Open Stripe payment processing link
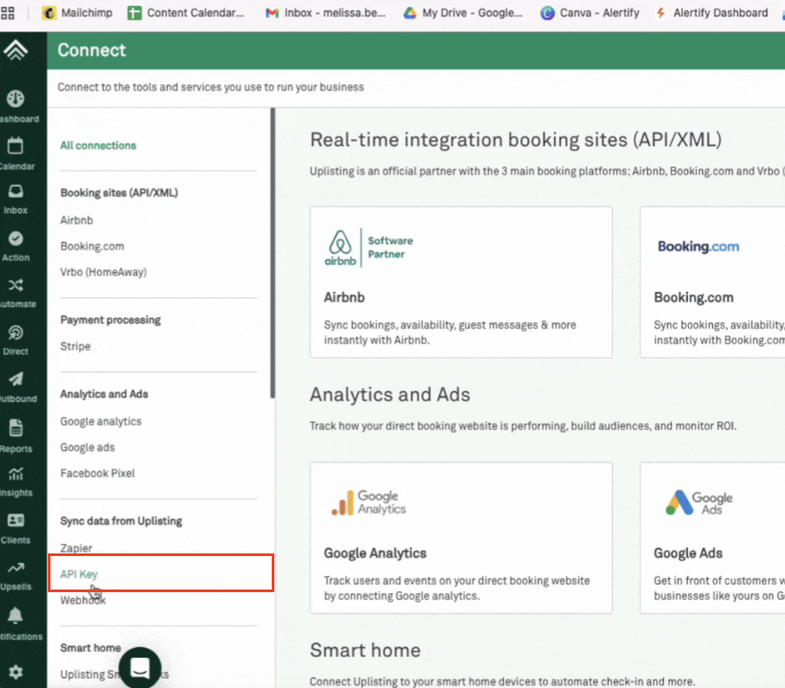Image resolution: width=785 pixels, height=688 pixels. 75,347
